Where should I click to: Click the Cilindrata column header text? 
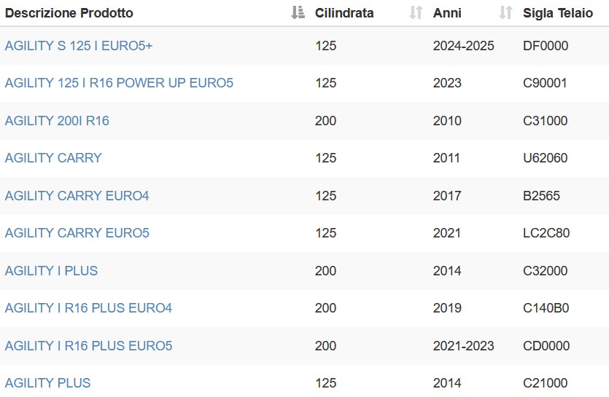(344, 13)
